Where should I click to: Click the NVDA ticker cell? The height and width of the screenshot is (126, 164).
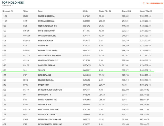tap(26, 85)
